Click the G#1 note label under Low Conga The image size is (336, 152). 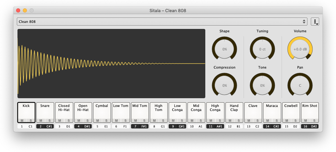(x=182, y=126)
